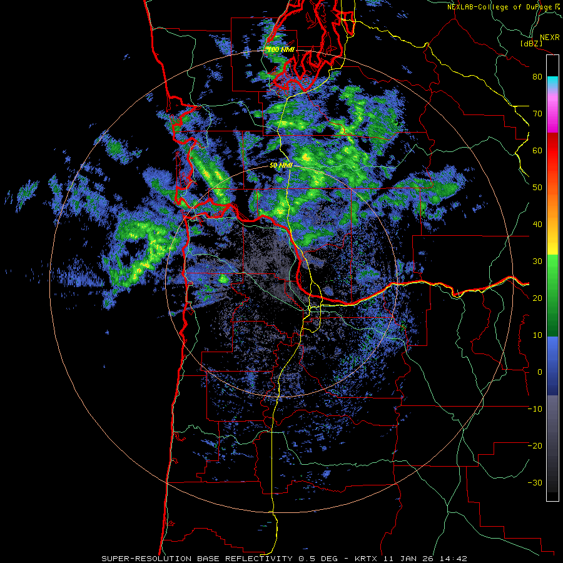
Task: Click the 50 value on the dBZ scale
Action: coord(537,188)
